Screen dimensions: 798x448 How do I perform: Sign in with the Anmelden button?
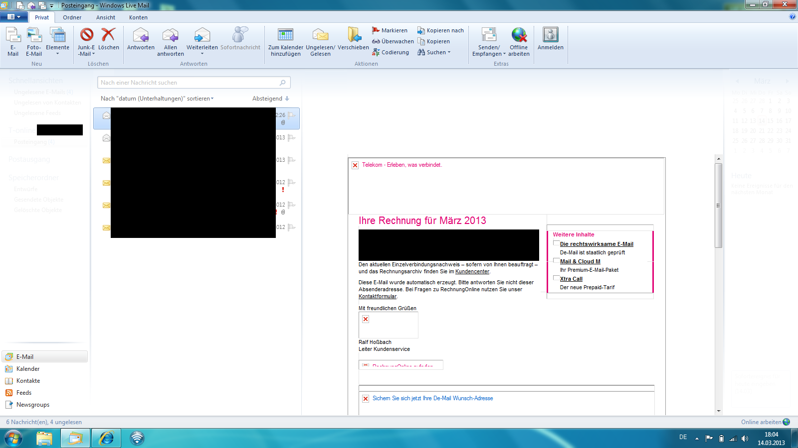click(x=551, y=39)
